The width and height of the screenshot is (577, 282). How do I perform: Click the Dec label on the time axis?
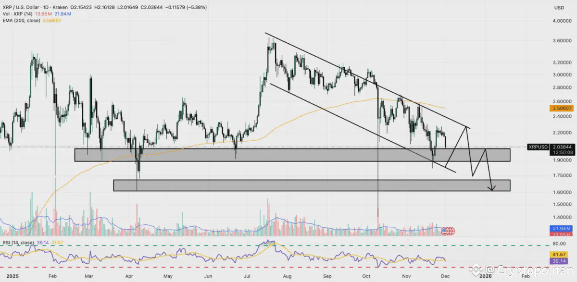447,276
